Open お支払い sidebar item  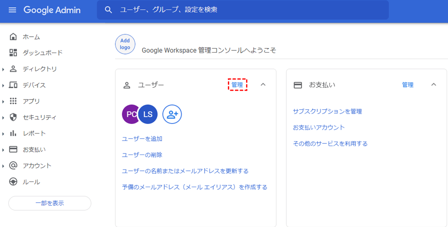click(x=34, y=149)
